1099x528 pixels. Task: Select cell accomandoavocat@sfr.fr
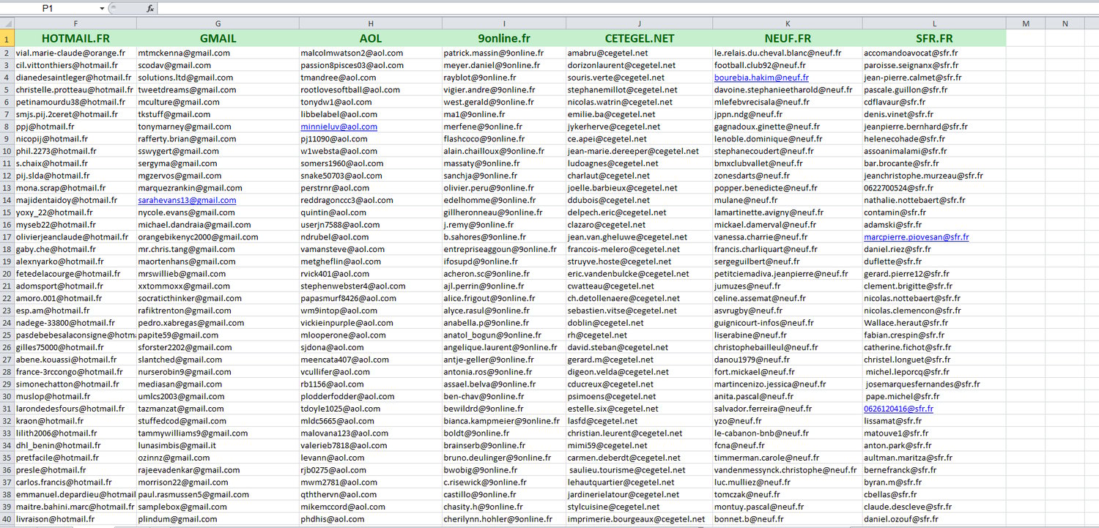tap(934, 53)
